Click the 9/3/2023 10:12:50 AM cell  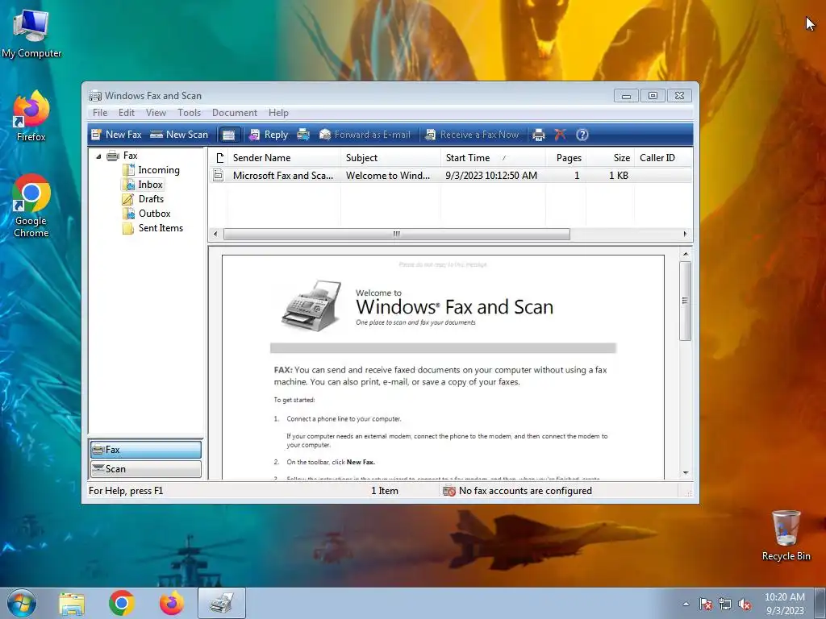coord(491,176)
